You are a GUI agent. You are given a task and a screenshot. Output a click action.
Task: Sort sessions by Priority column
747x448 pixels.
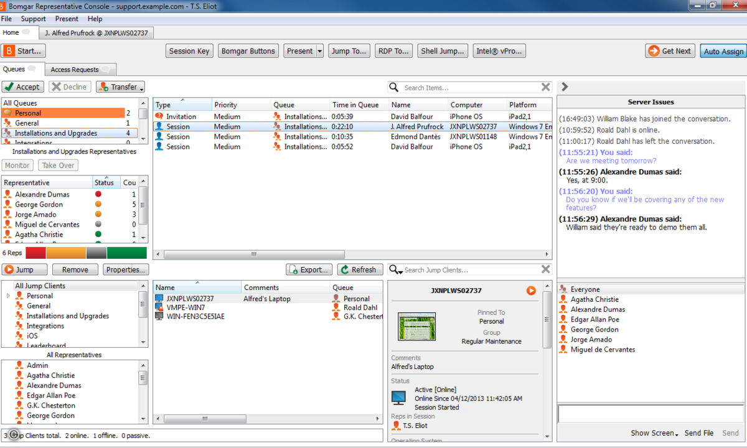[x=241, y=105]
